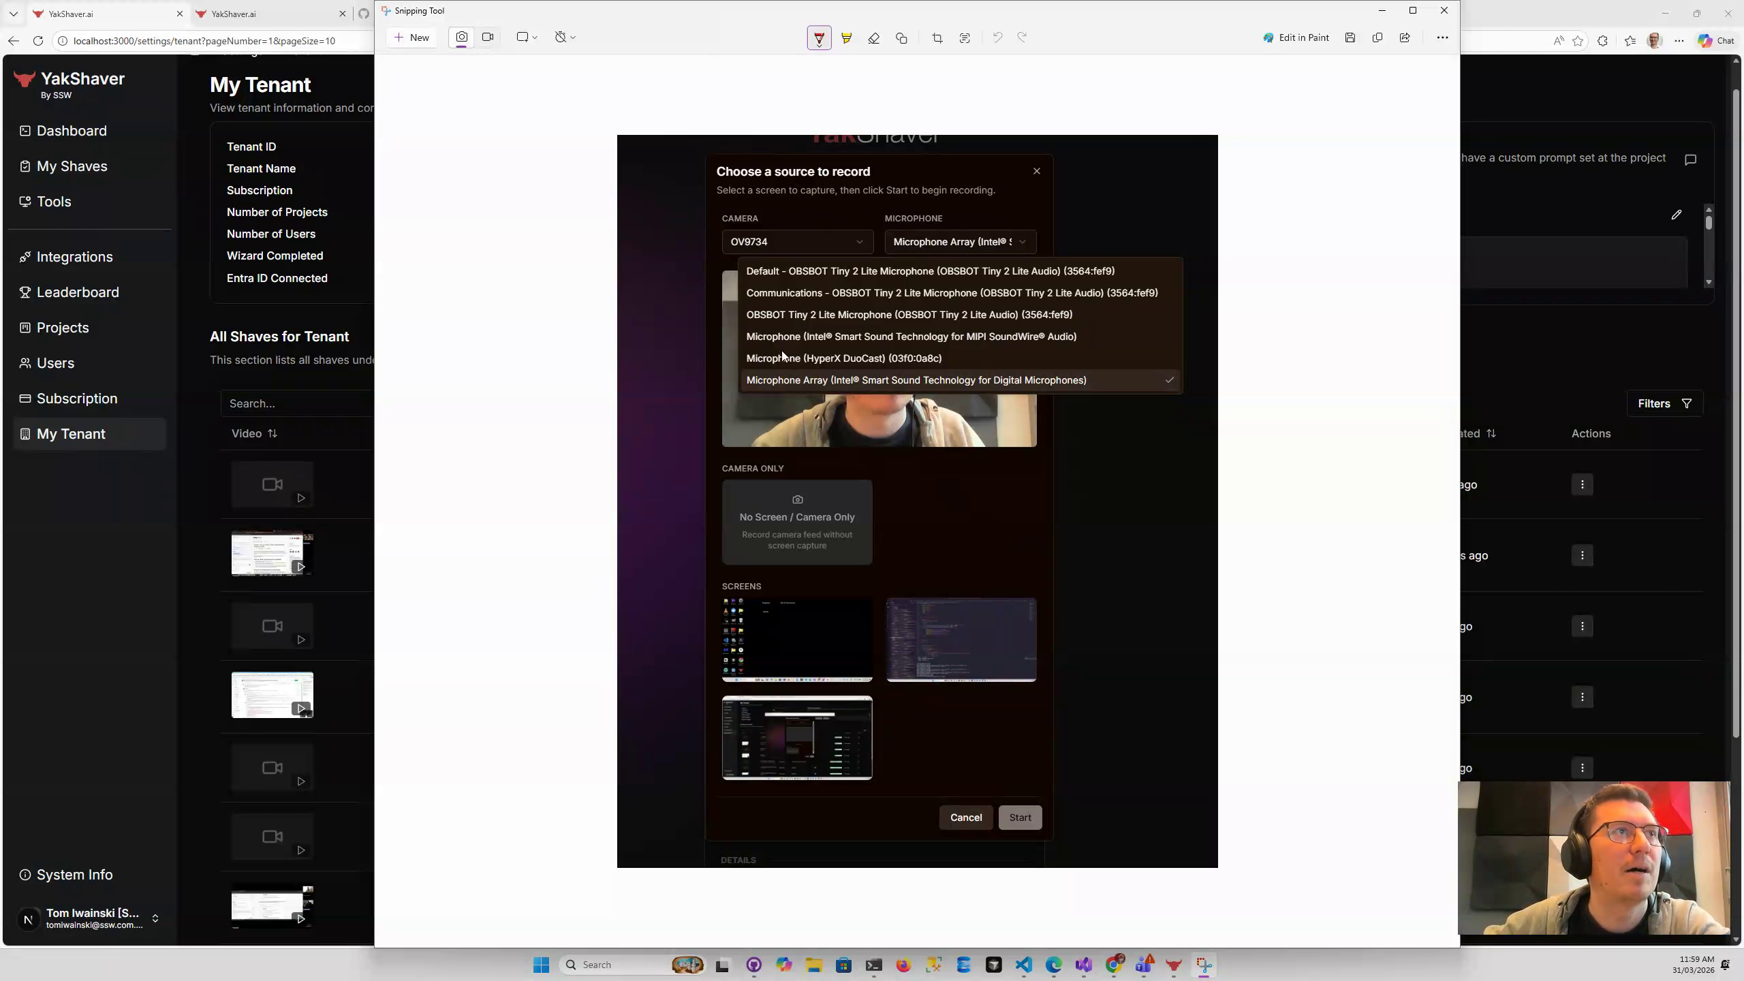
Task: Open the shapes tool
Action: pyautogui.click(x=901, y=38)
